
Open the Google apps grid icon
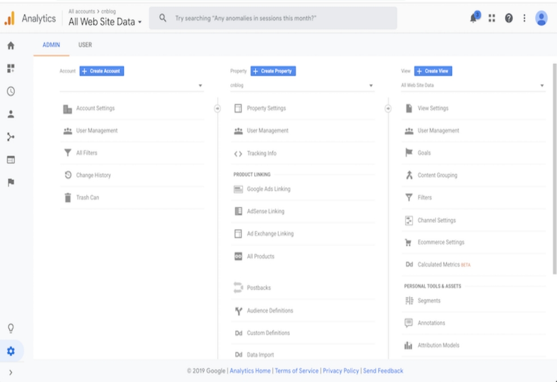click(492, 18)
